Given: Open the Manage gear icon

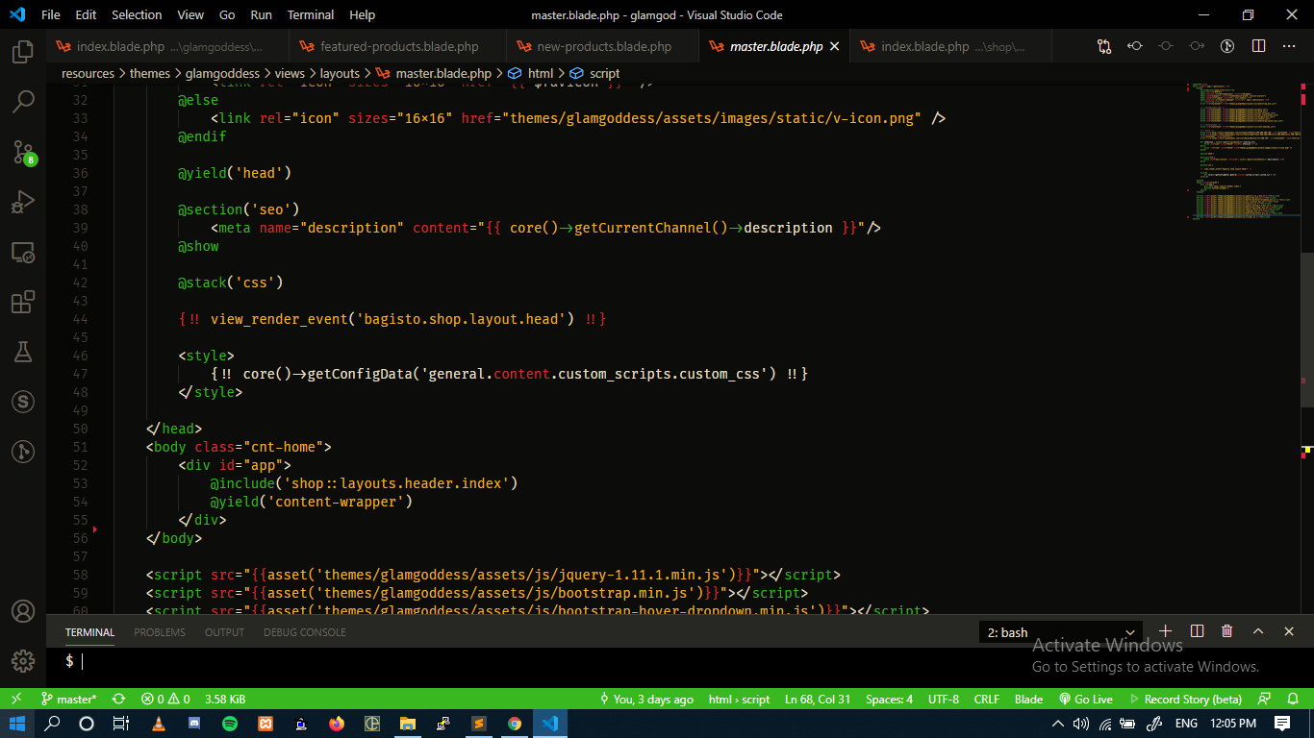Looking at the screenshot, I should pyautogui.click(x=23, y=661).
